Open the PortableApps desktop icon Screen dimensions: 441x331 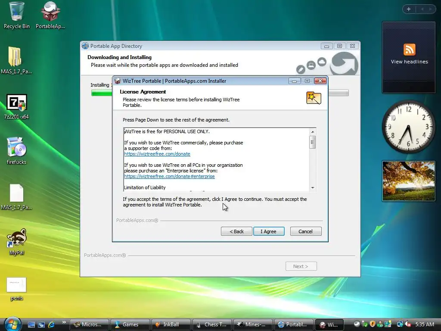coord(50,16)
